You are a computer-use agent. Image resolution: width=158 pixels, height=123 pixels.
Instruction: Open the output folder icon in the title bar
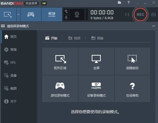(119, 2)
